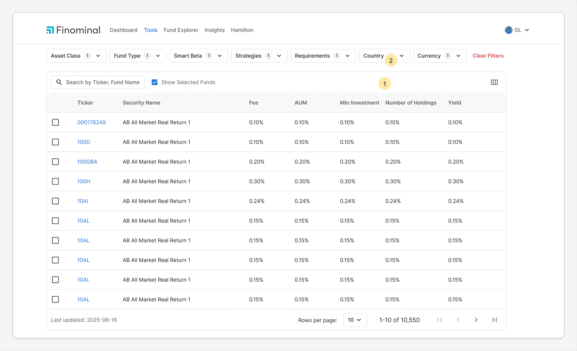The width and height of the screenshot is (577, 351).
Task: Click the search magnifier icon
Action: 59,82
